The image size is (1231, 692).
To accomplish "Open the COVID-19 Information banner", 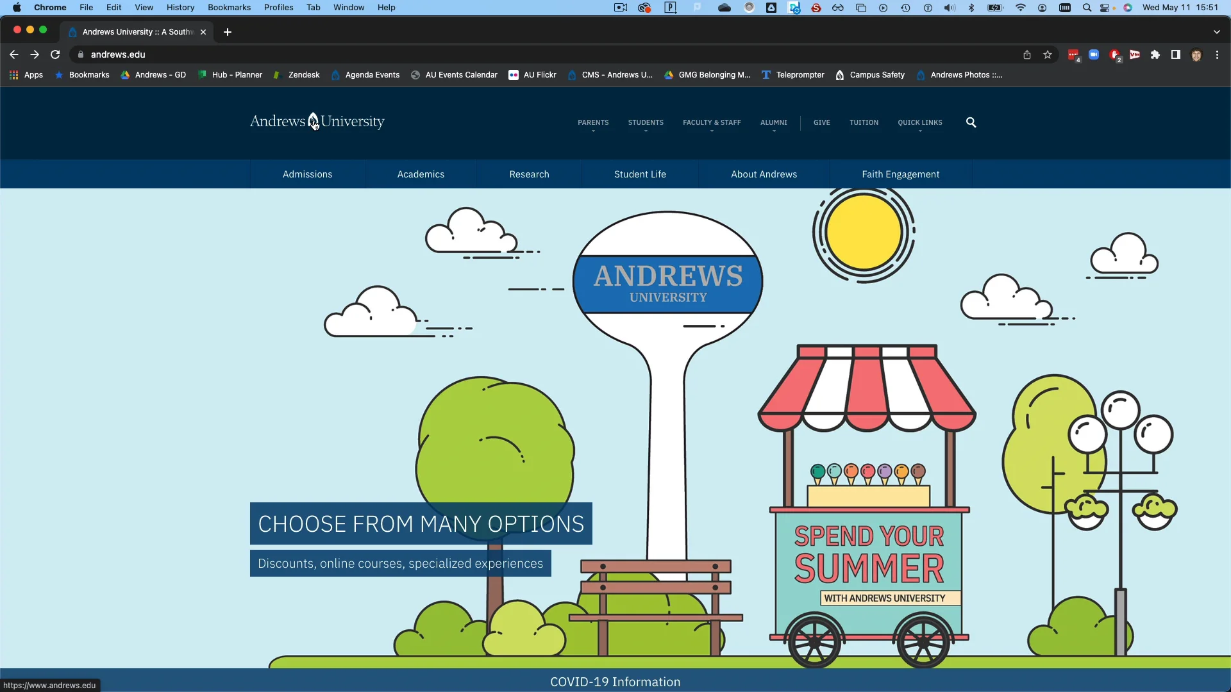I will (x=615, y=682).
